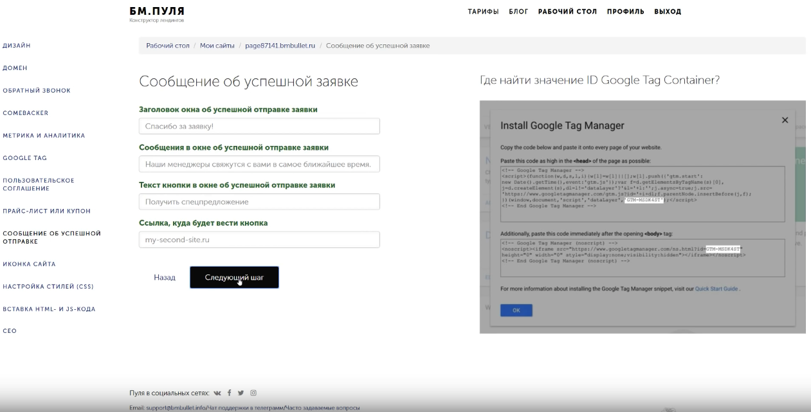Viewport: 811px width, 412px height.
Task: Open the Twitter icon in footer
Action: (x=241, y=393)
